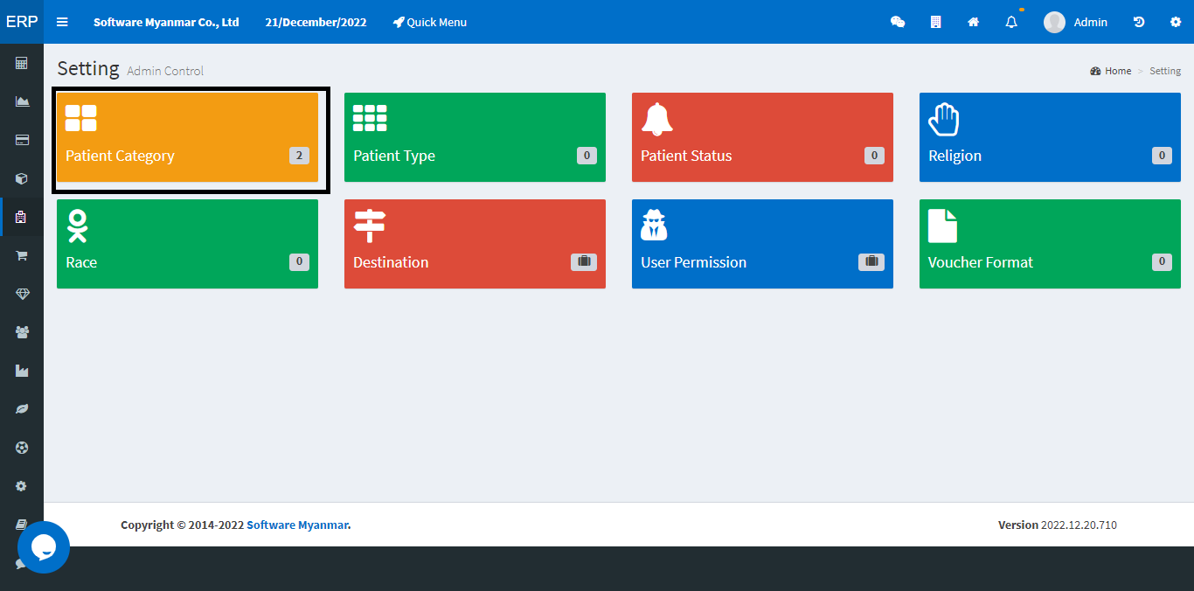Open the chat messages icon in header

coord(898,22)
